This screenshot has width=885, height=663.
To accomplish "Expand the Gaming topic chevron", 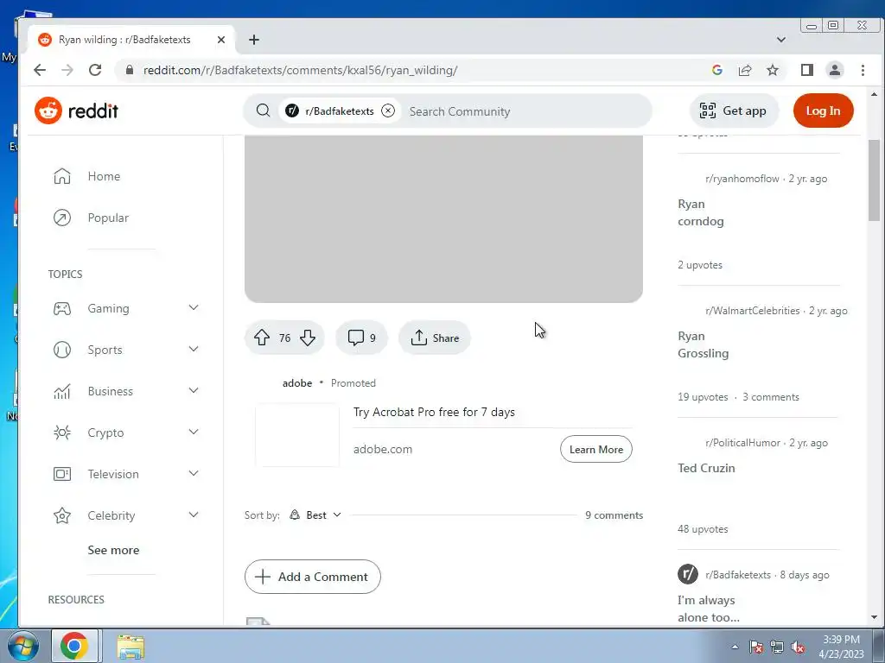I will click(x=194, y=308).
